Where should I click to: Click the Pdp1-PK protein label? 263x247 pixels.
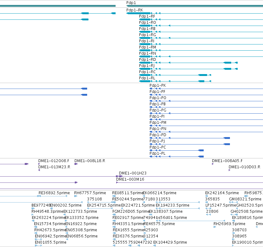pyautogui.click(x=158, y=86)
